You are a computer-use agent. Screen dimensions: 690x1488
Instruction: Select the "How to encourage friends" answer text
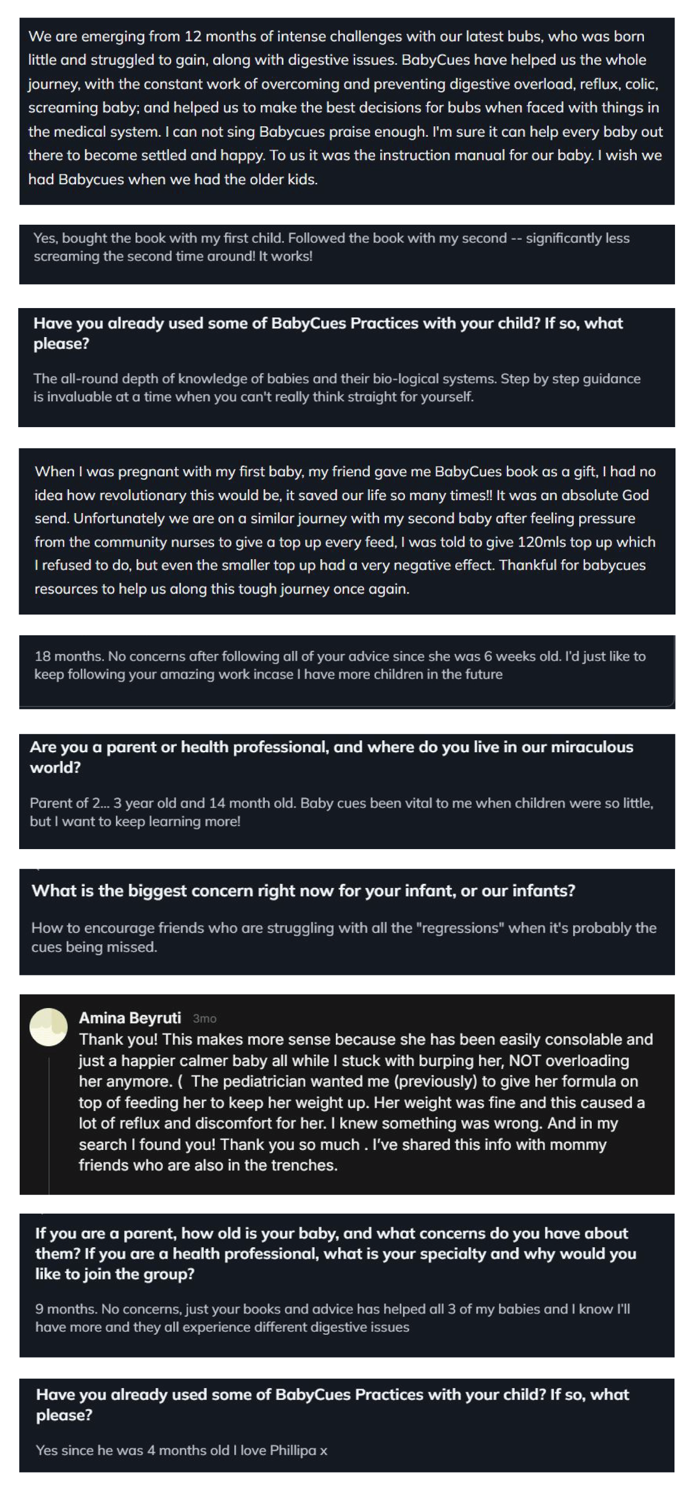(x=343, y=937)
